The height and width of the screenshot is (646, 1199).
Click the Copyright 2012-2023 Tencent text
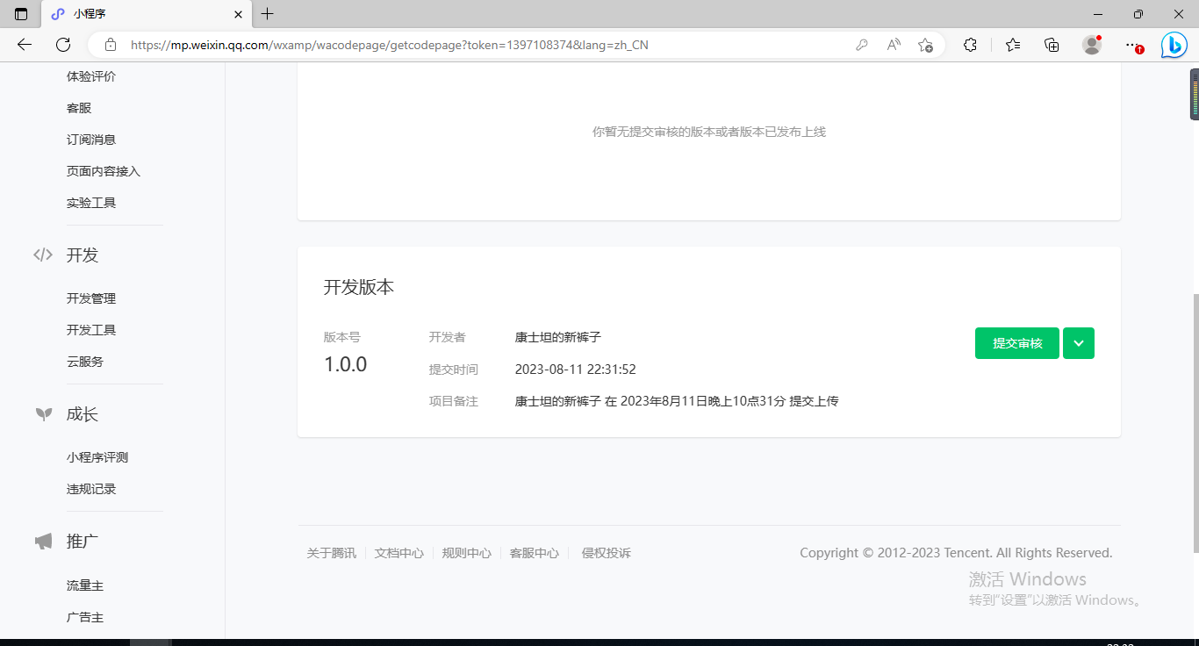pyautogui.click(x=956, y=553)
